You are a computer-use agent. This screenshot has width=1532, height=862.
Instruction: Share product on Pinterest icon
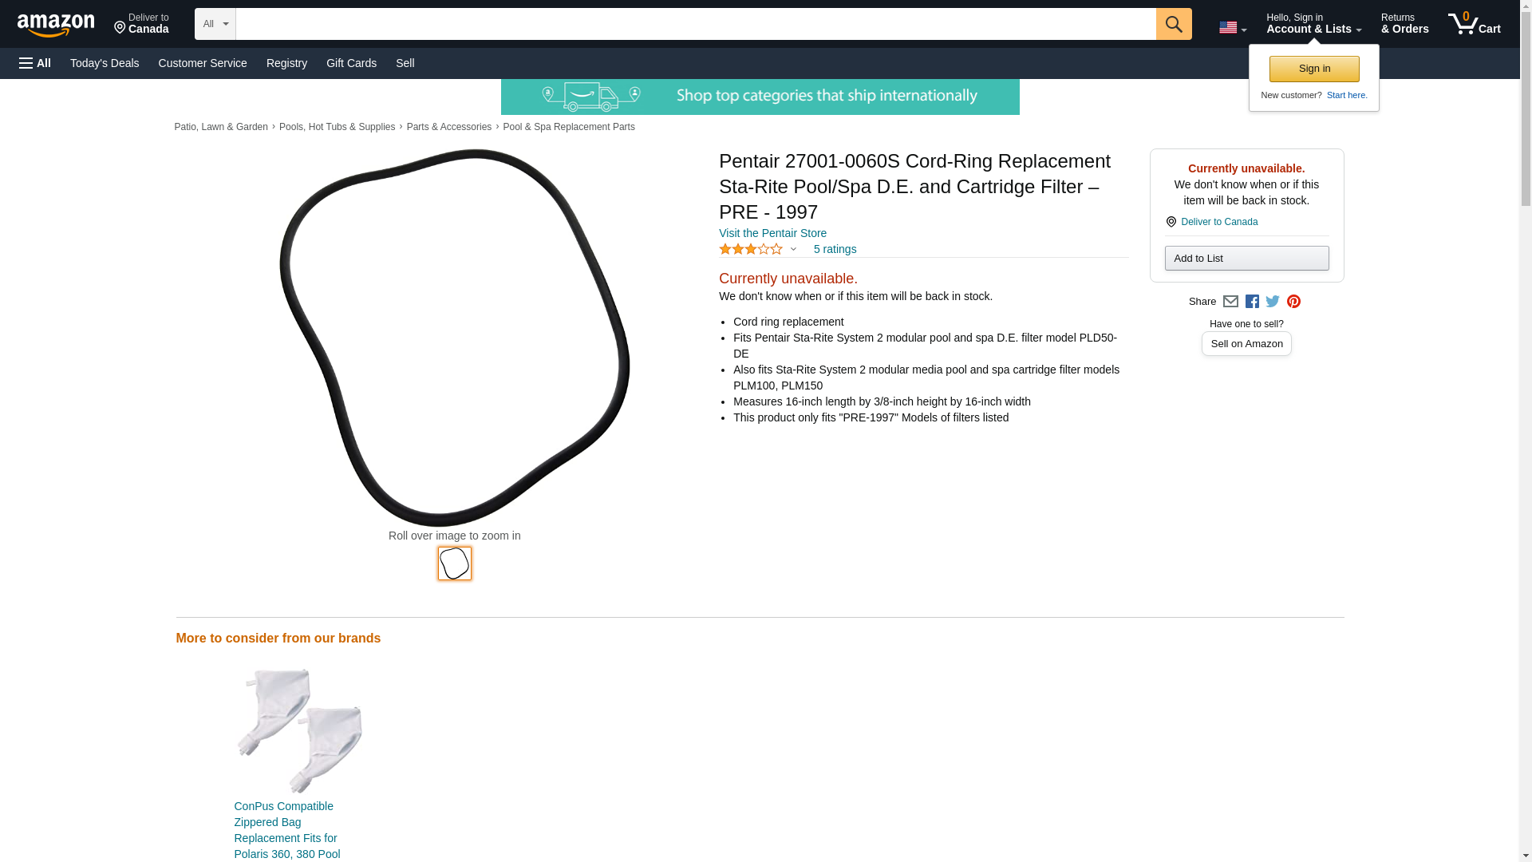tap(1293, 302)
